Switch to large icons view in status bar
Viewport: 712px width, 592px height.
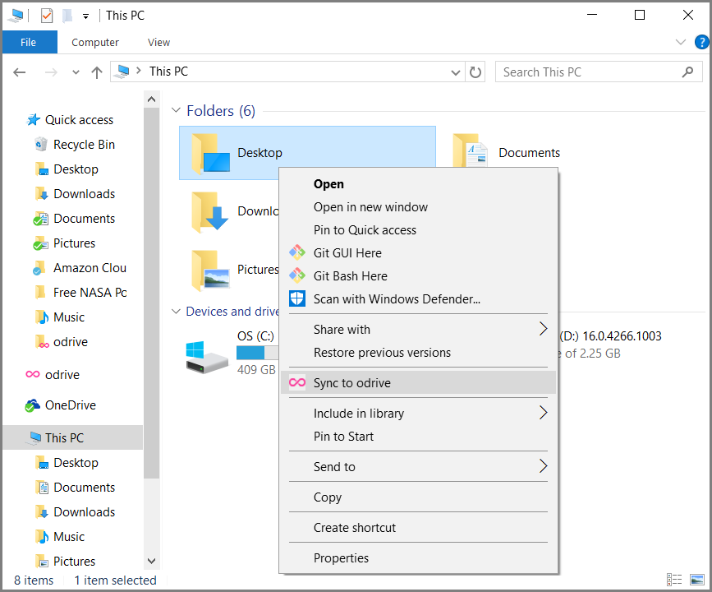coord(697,580)
